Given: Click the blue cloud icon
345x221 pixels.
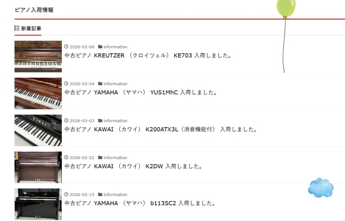Looking at the screenshot, I should (321, 187).
